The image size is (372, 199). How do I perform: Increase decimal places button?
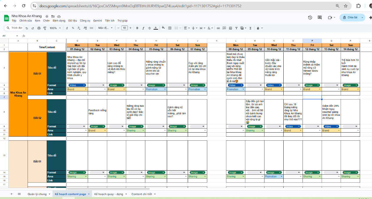pos(85,28)
